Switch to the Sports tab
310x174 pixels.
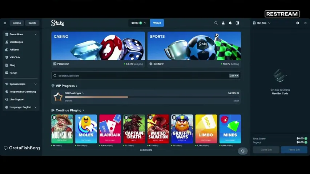click(32, 23)
